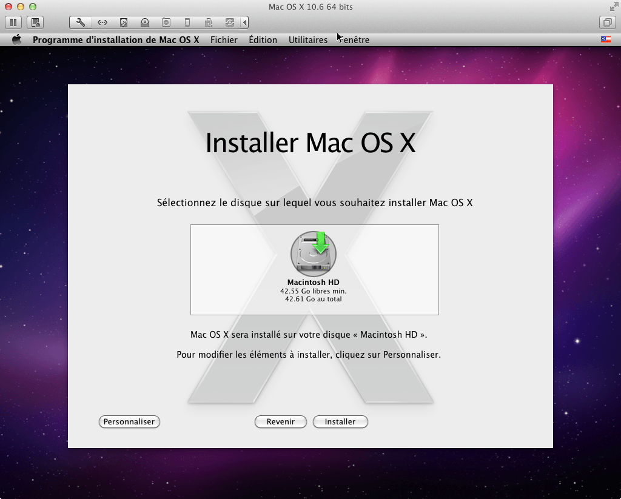621x499 pixels.
Task: Open the Fenêtre menu
Action: click(354, 40)
